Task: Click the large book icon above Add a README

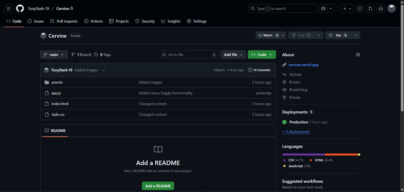Action: pyautogui.click(x=158, y=150)
